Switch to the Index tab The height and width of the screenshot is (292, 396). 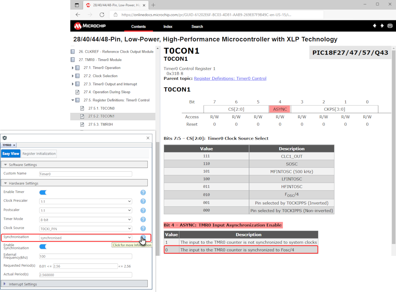click(x=168, y=27)
